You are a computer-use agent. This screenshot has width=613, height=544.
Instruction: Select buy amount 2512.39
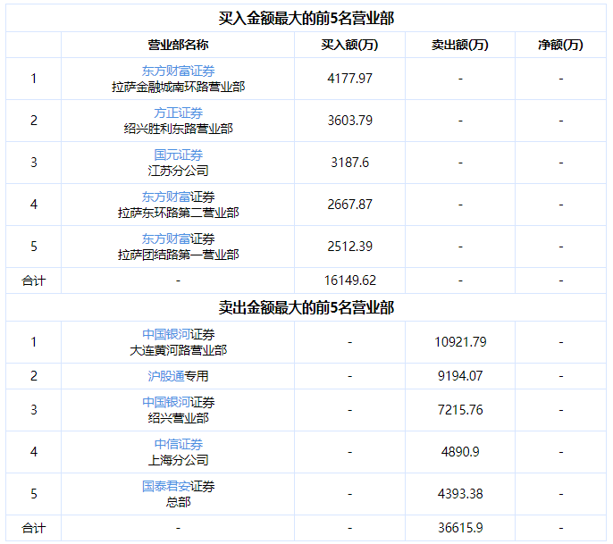click(x=349, y=247)
